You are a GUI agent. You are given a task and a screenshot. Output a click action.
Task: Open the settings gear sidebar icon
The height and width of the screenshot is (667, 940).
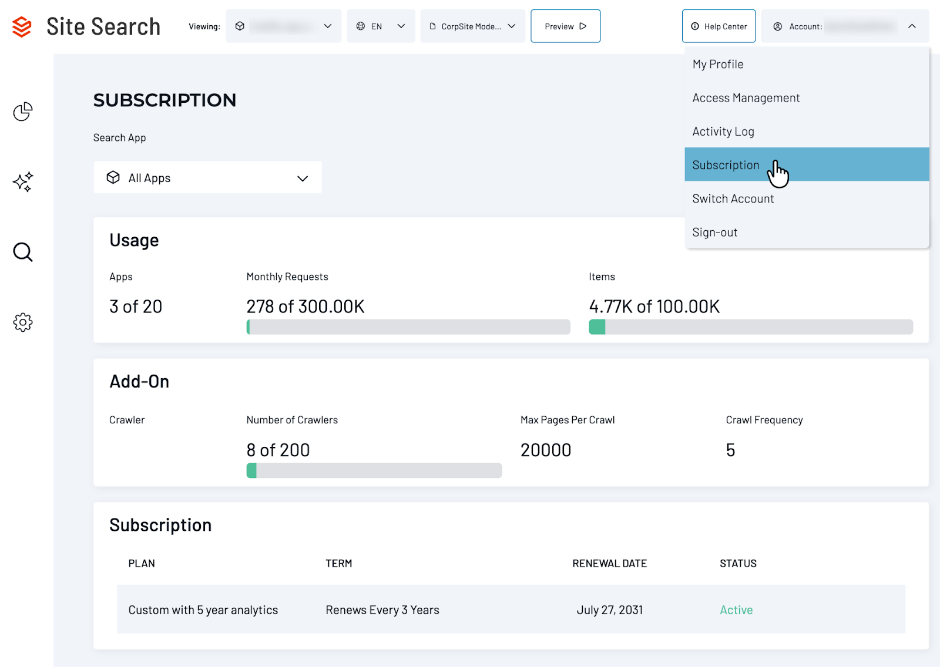[x=23, y=322]
